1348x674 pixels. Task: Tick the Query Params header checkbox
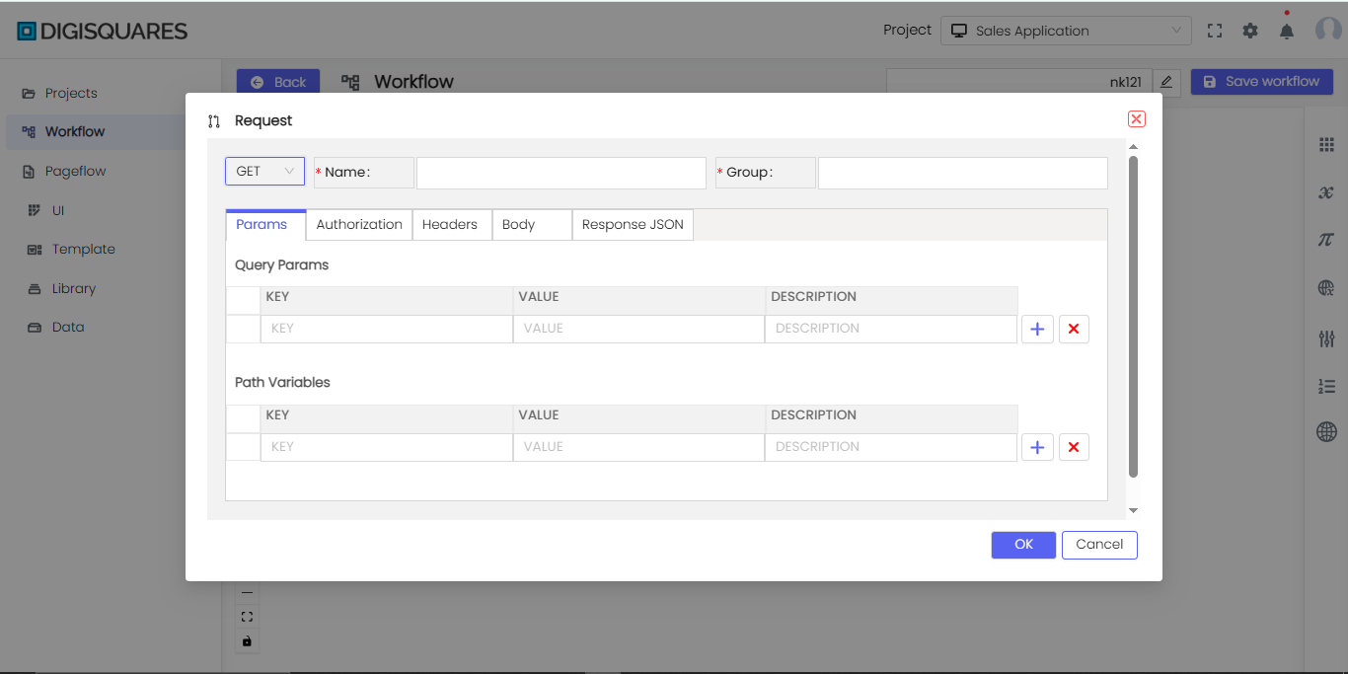pos(243,301)
